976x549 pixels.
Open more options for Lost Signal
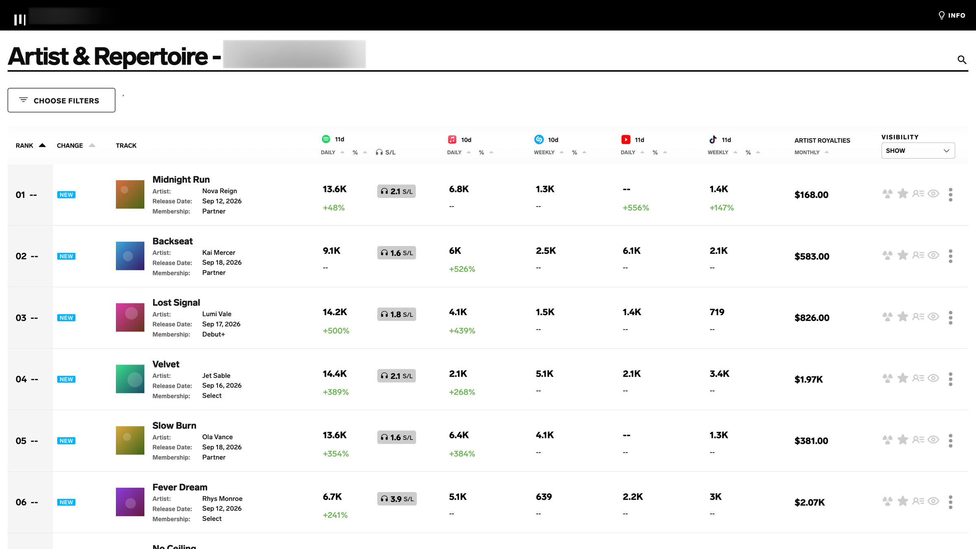[950, 318]
